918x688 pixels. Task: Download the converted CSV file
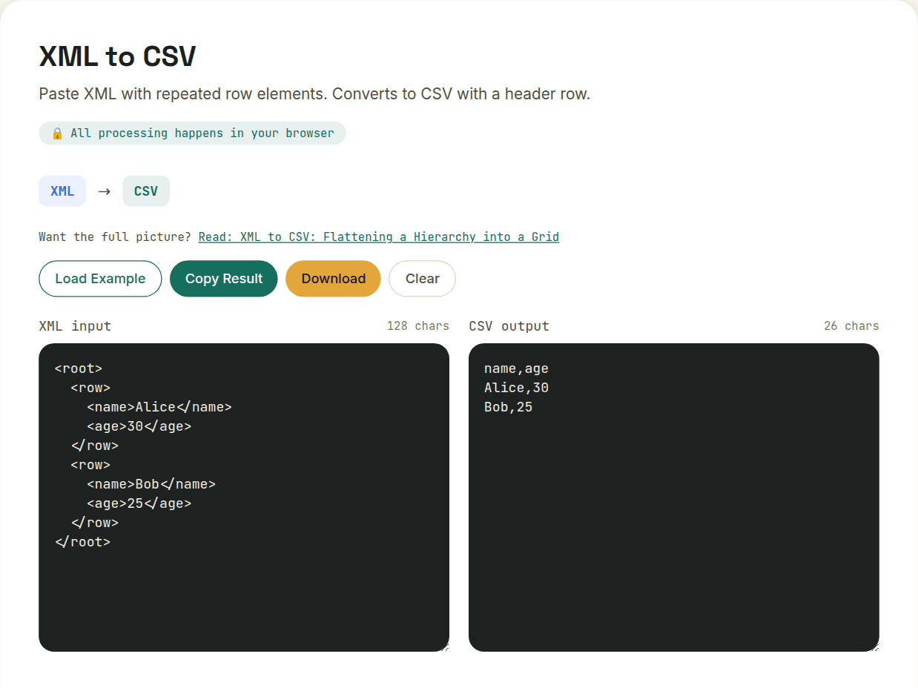333,279
